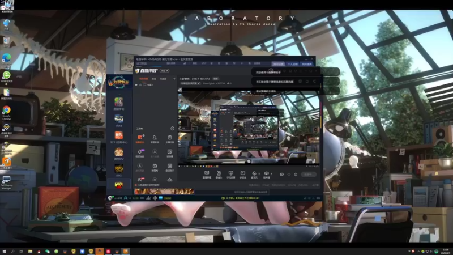
Task: Expand the microphone options arrow
Action: tap(259, 174)
